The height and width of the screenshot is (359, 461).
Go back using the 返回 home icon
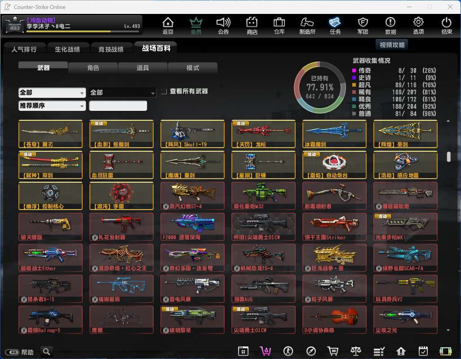click(168, 26)
